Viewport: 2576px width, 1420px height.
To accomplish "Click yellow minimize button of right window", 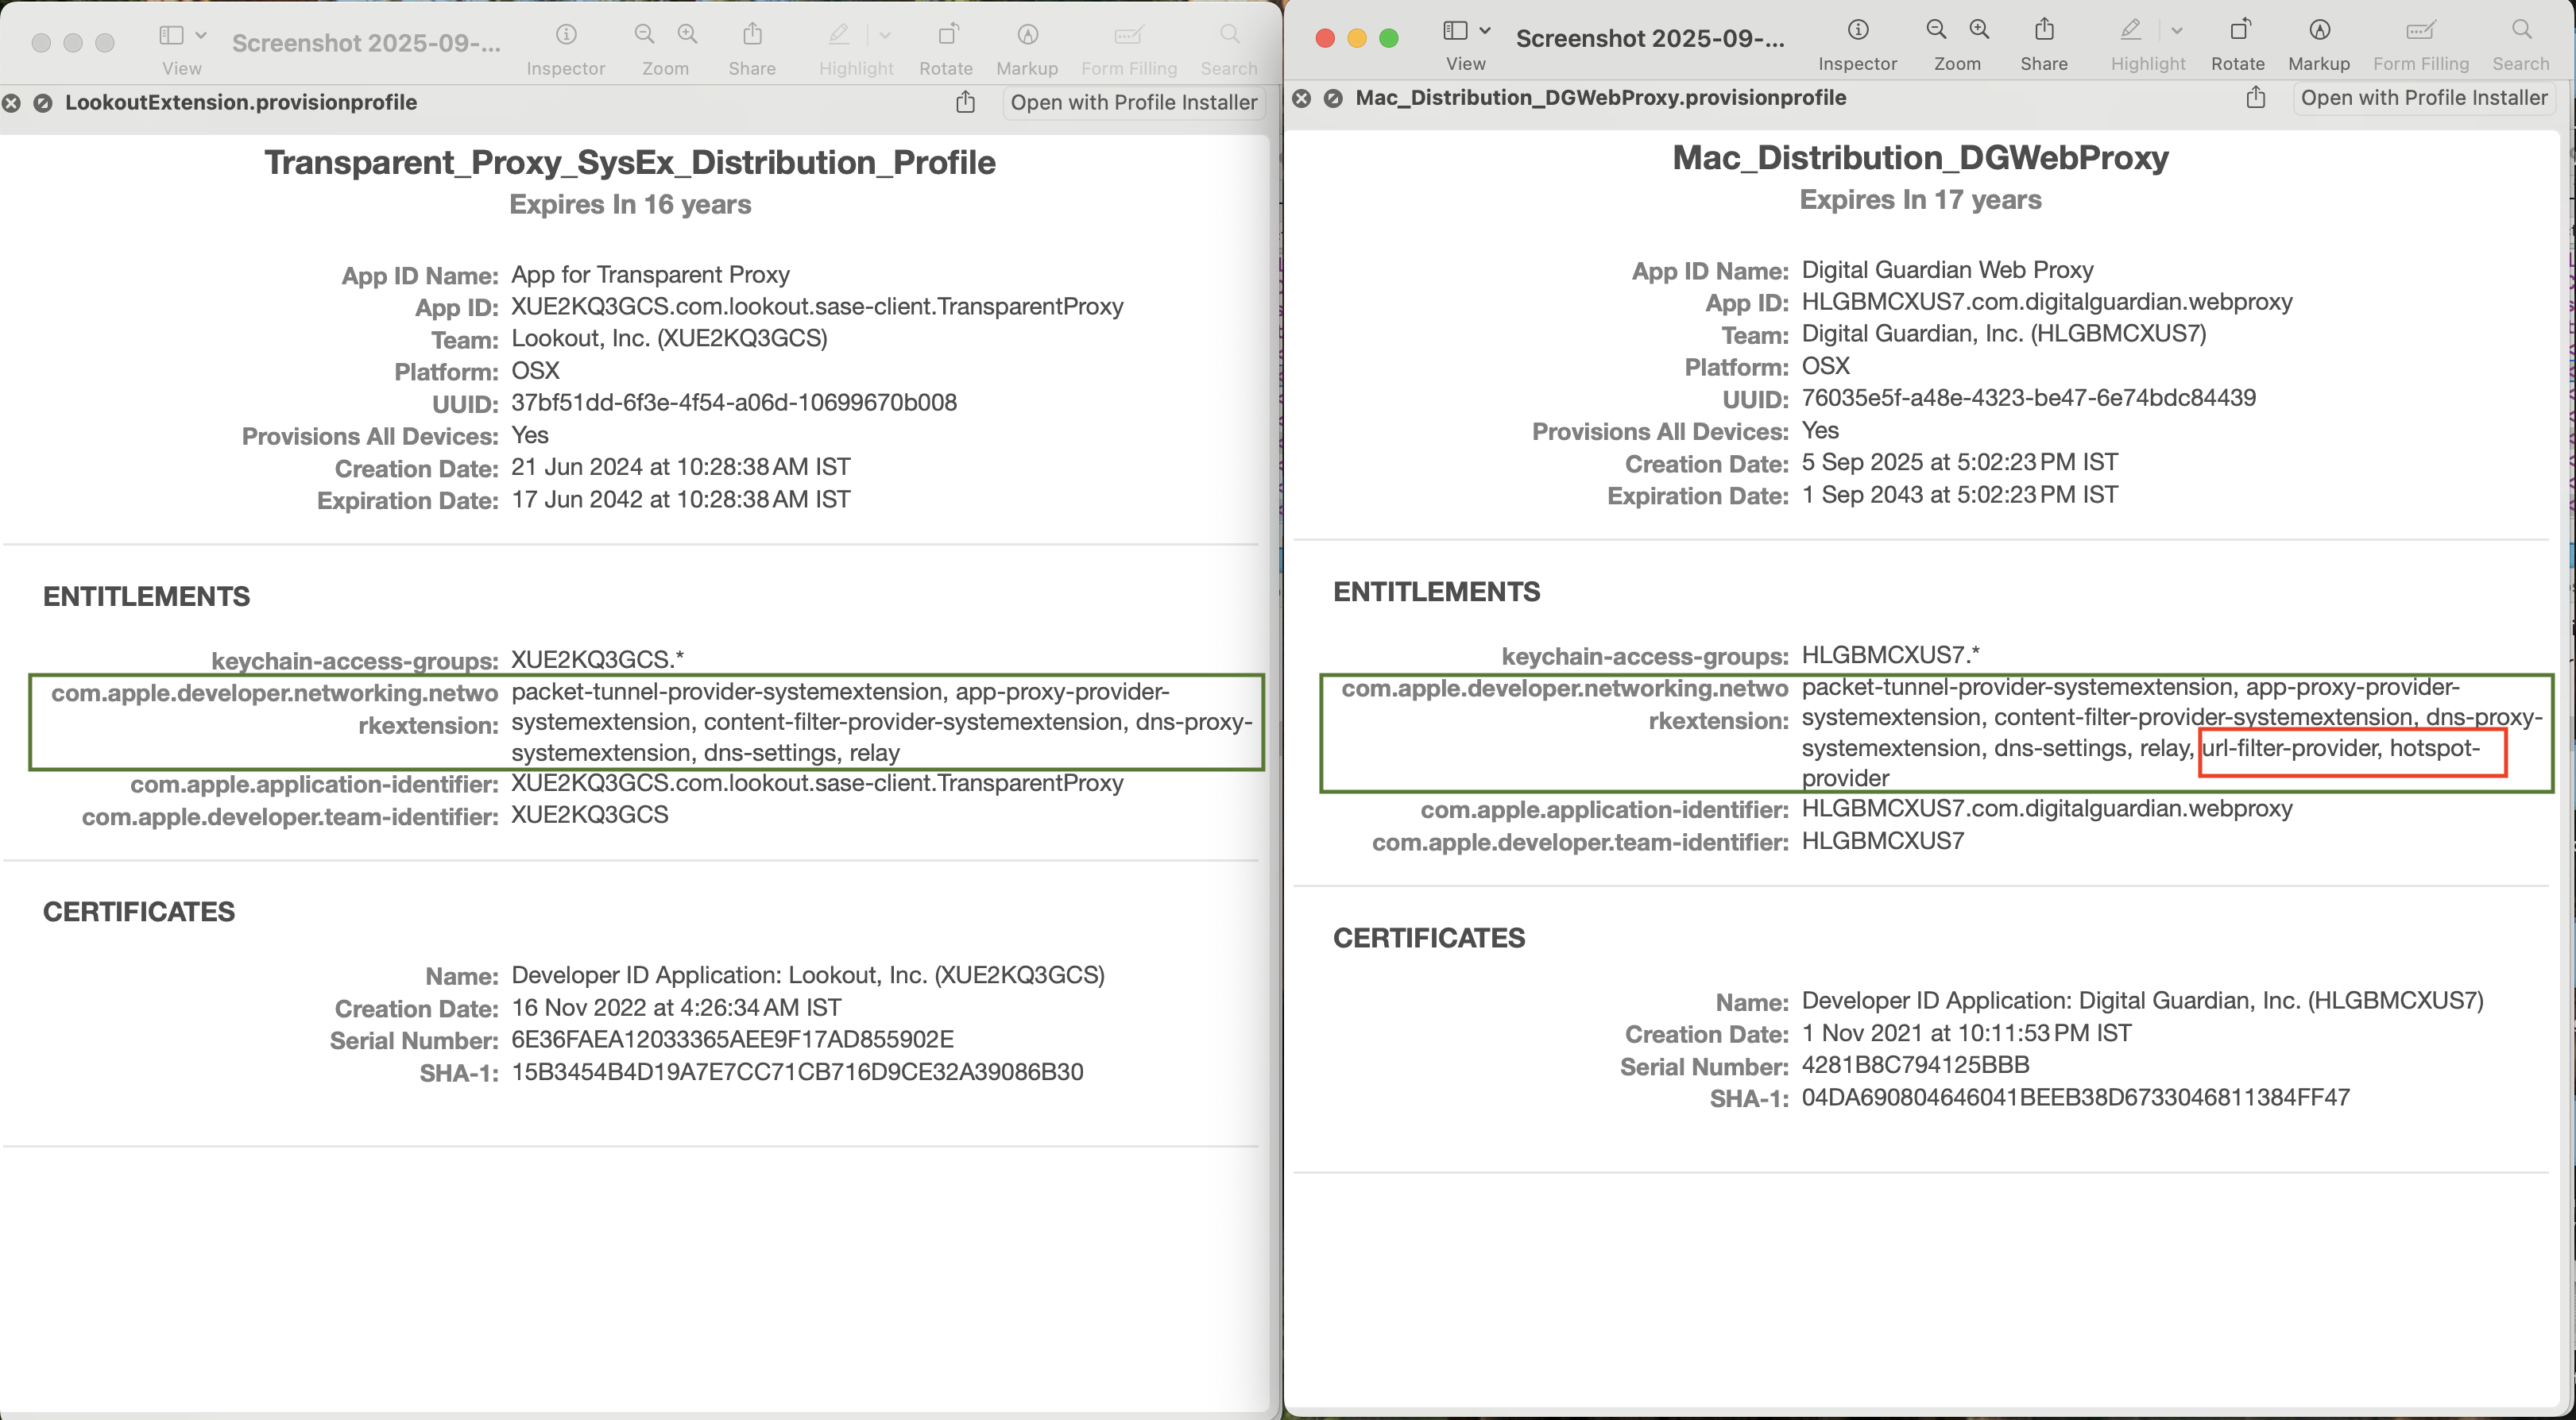I will click(x=1357, y=38).
